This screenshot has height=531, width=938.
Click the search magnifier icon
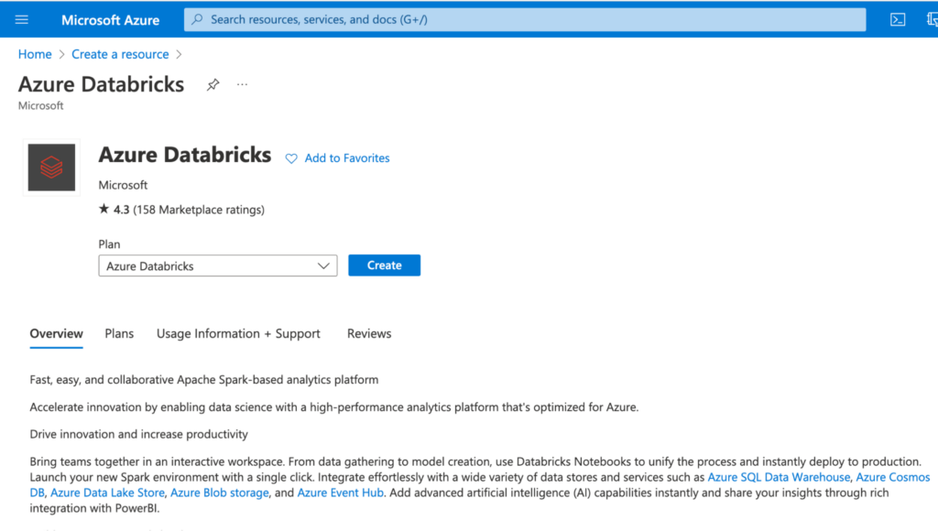[x=197, y=19]
